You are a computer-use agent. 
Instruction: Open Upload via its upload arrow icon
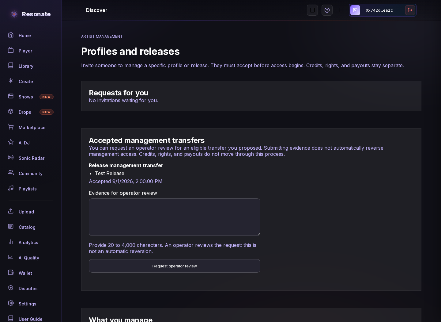(11, 211)
